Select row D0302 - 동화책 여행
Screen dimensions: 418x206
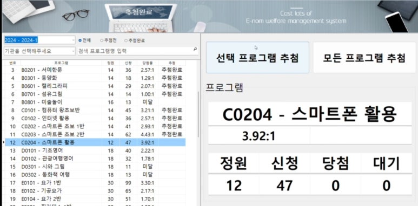click(x=95, y=175)
